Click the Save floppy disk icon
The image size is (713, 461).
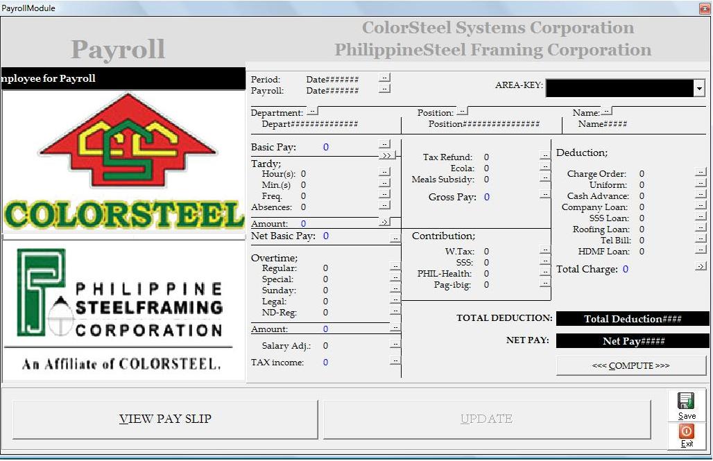click(x=685, y=401)
